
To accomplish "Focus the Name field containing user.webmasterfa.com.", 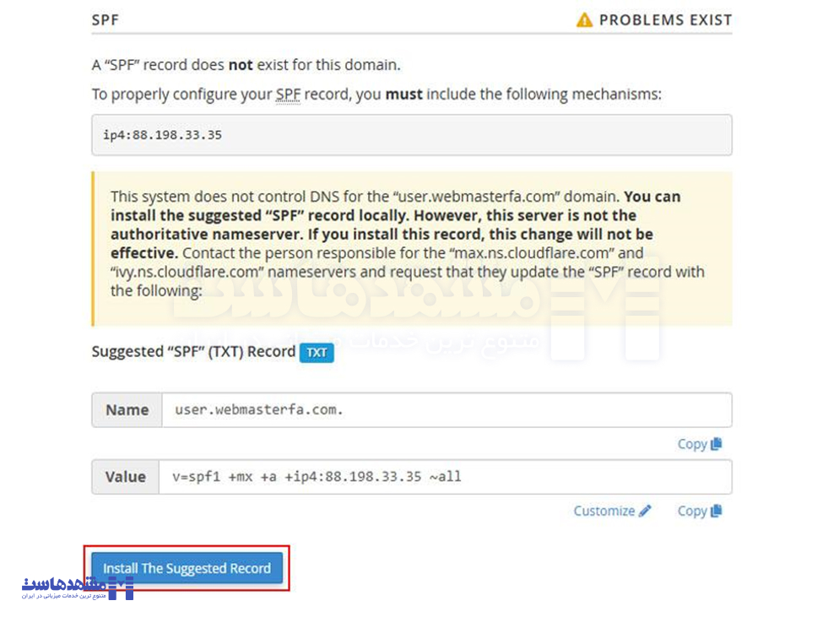I will [446, 410].
